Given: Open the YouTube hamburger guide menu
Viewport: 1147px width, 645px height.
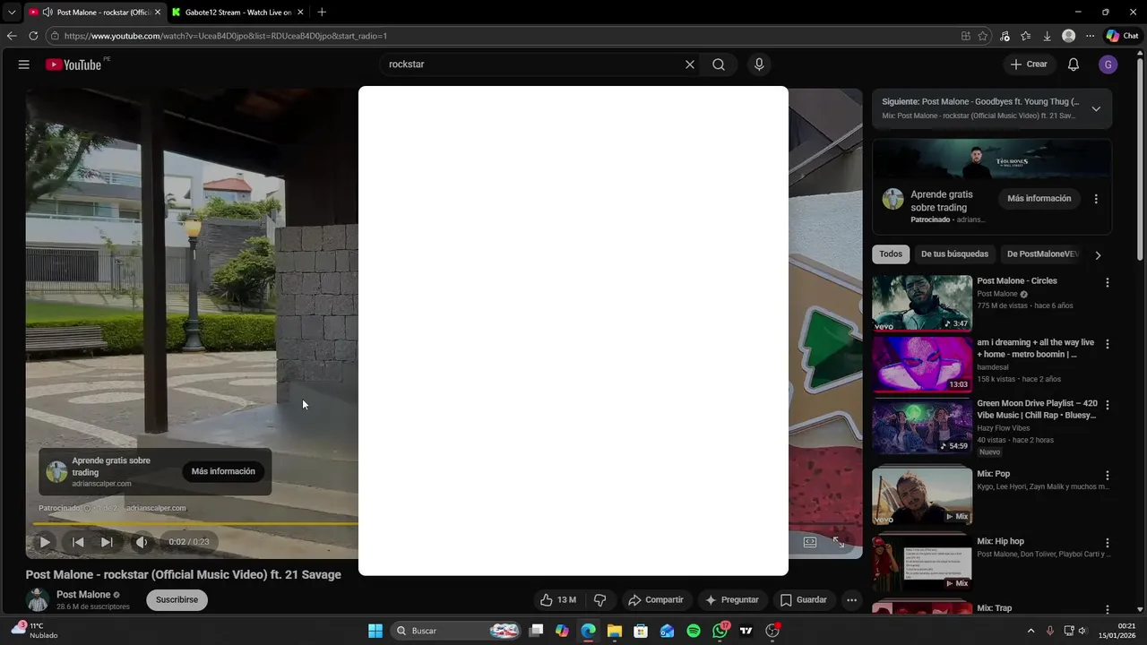Looking at the screenshot, I should pyautogui.click(x=24, y=64).
